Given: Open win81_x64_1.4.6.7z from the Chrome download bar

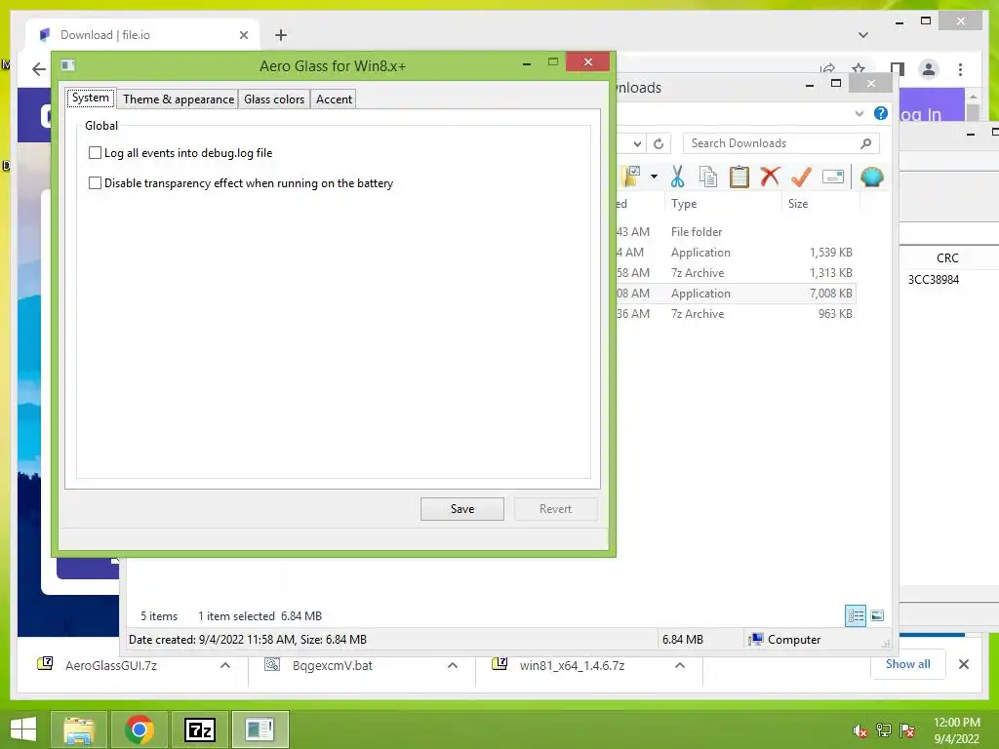Looking at the screenshot, I should click(572, 665).
